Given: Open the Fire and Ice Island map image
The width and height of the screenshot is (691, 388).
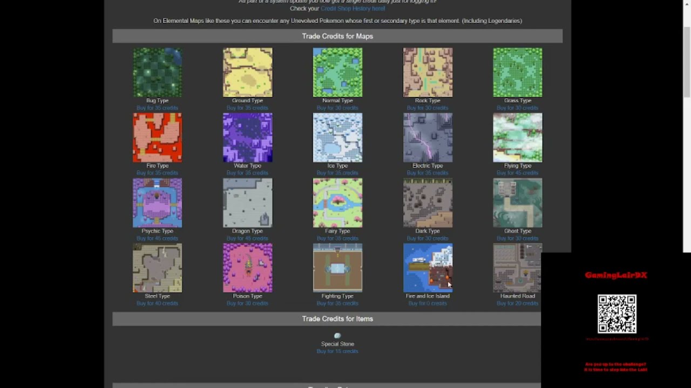Looking at the screenshot, I should [428, 268].
